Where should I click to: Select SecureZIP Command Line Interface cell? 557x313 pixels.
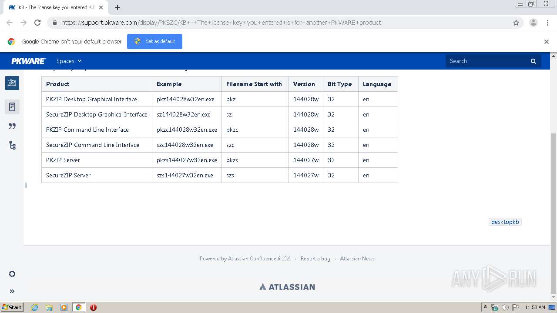(97, 145)
